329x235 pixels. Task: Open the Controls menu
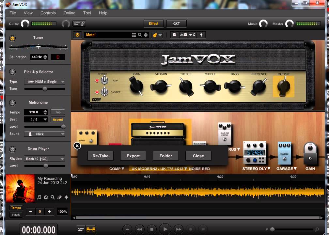coord(48,13)
